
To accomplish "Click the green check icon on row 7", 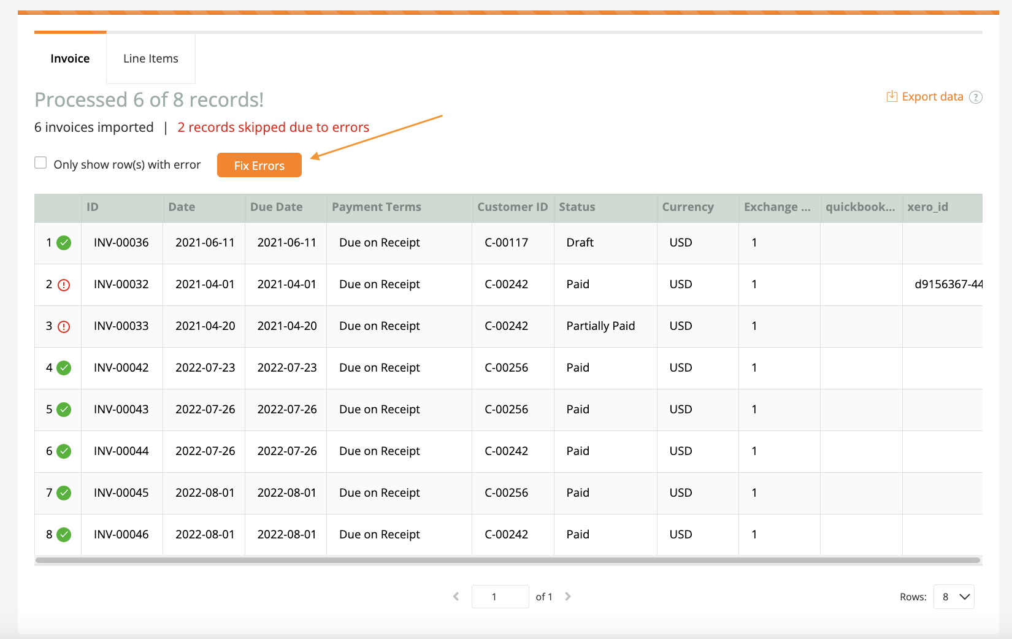I will click(64, 493).
